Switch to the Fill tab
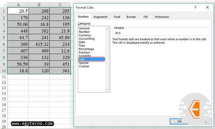This screenshot has width=215, height=129. (x=145, y=17)
